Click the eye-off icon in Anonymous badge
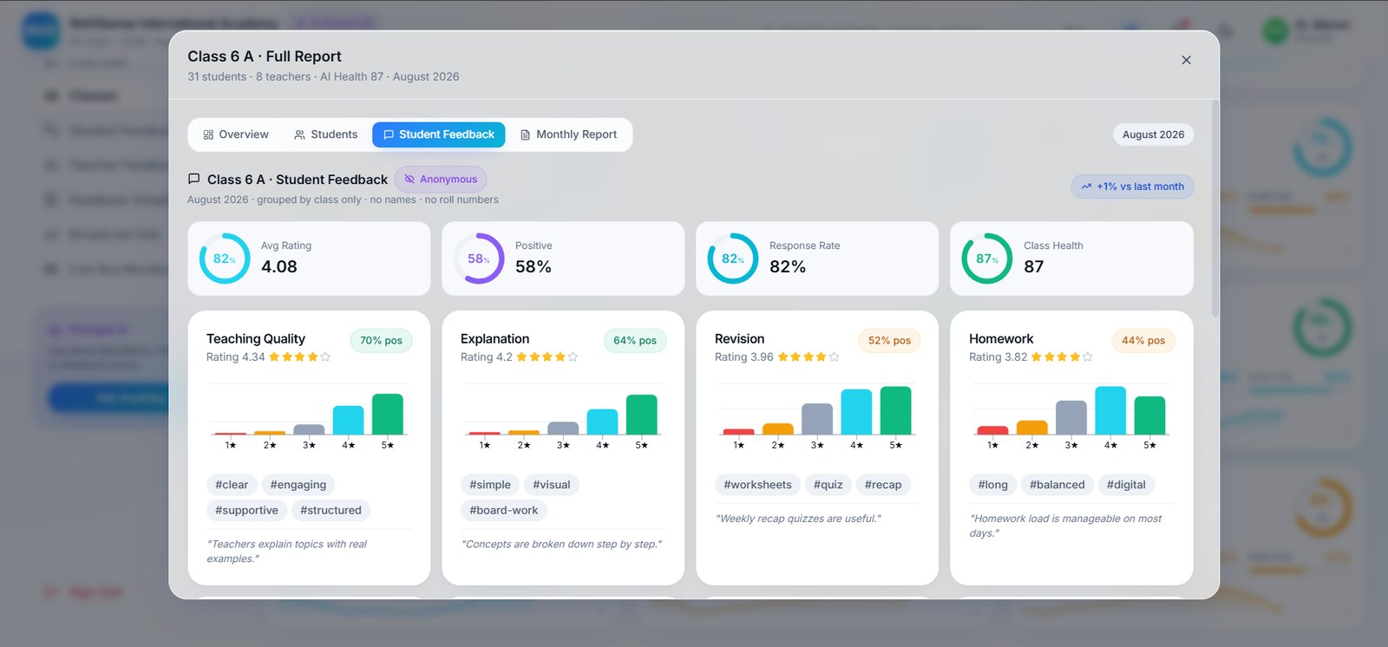1388x647 pixels. (x=409, y=180)
